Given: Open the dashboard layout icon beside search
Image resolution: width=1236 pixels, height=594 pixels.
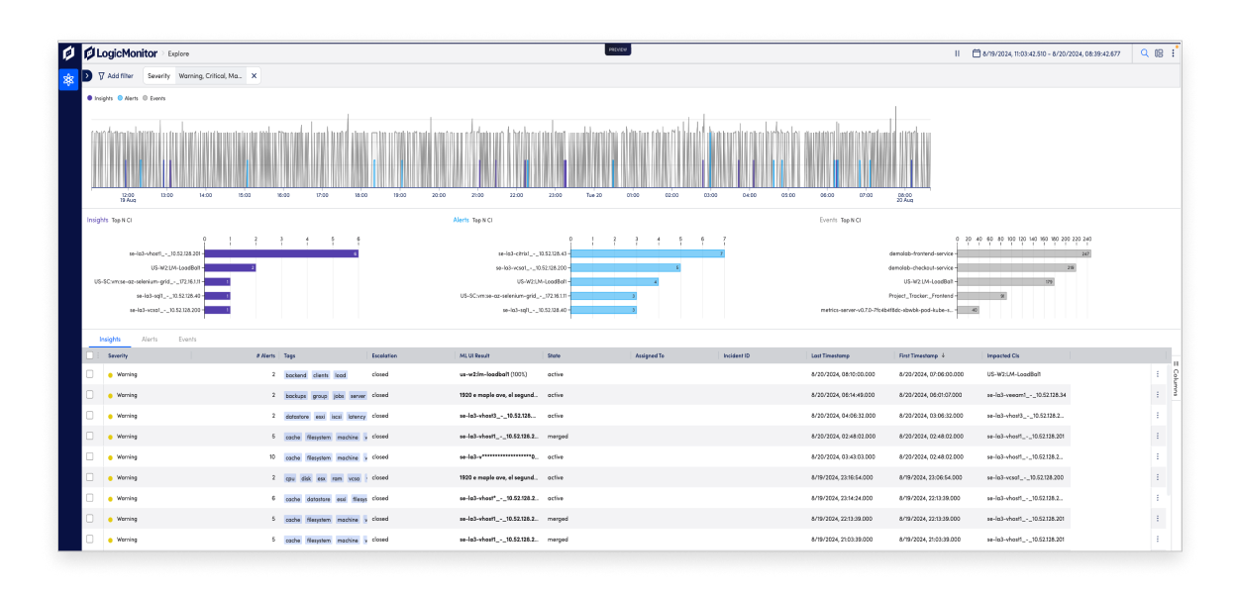Looking at the screenshot, I should [x=1161, y=52].
